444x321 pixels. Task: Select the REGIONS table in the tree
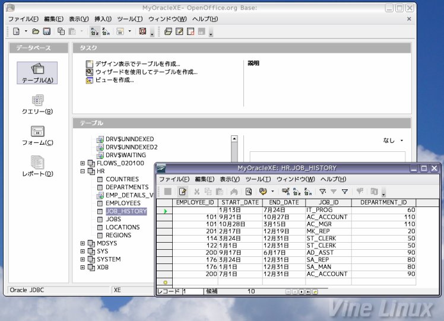pyautogui.click(x=118, y=235)
